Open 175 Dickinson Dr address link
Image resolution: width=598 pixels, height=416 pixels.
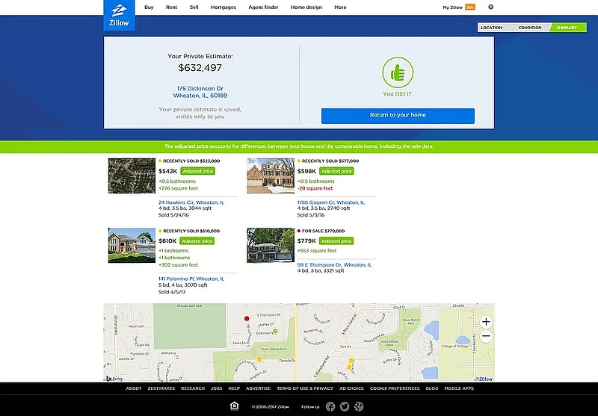click(x=200, y=92)
